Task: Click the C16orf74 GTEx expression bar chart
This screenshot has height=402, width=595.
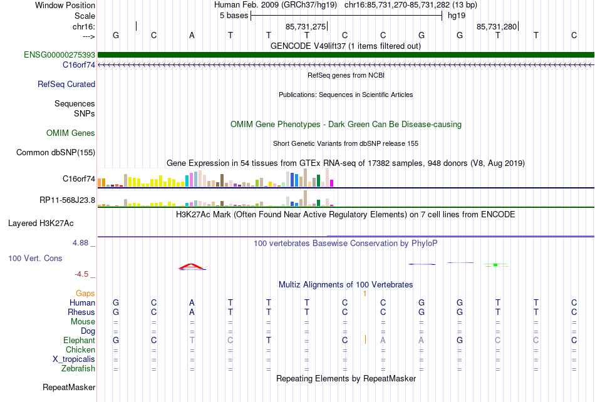Action: click(x=215, y=177)
